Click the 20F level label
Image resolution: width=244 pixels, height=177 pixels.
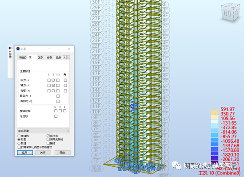96,57
